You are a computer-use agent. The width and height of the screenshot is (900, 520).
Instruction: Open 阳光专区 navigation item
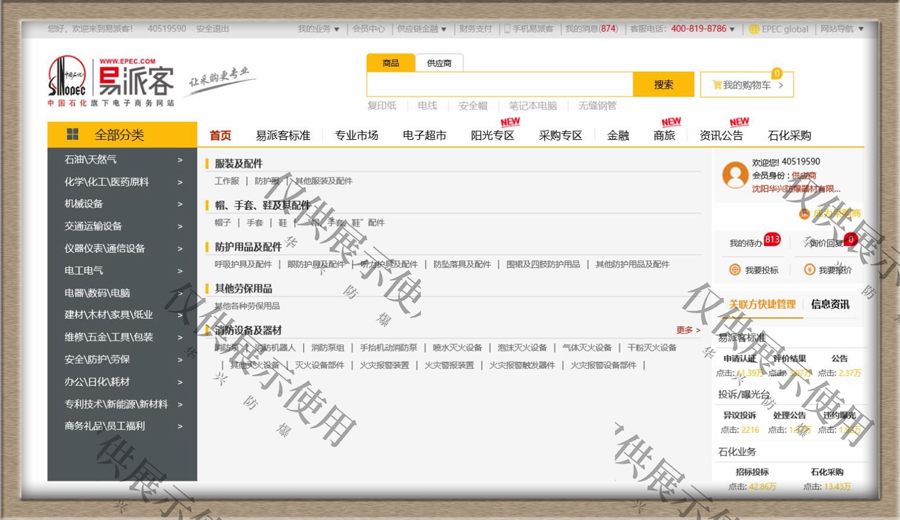coord(492,135)
